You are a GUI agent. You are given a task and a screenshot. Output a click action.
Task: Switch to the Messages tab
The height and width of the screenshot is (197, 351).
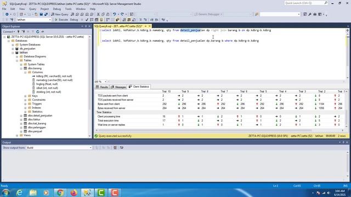[118, 87]
